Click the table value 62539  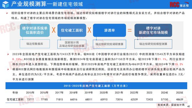click(x=134, y=100)
